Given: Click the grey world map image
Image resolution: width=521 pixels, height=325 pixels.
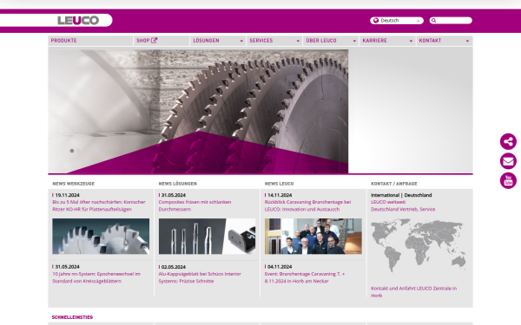Looking at the screenshot, I should tap(419, 245).
